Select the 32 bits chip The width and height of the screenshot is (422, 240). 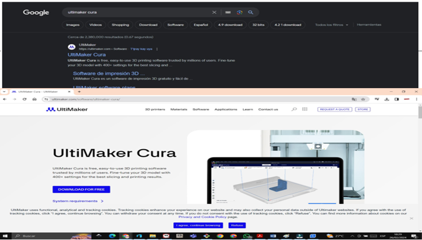[x=258, y=25]
